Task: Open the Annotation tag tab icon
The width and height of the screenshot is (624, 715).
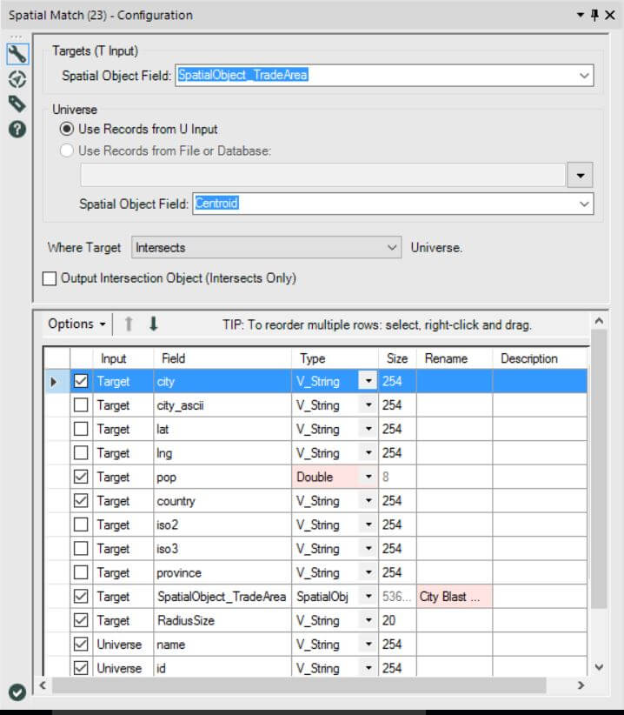Action: coord(17,104)
